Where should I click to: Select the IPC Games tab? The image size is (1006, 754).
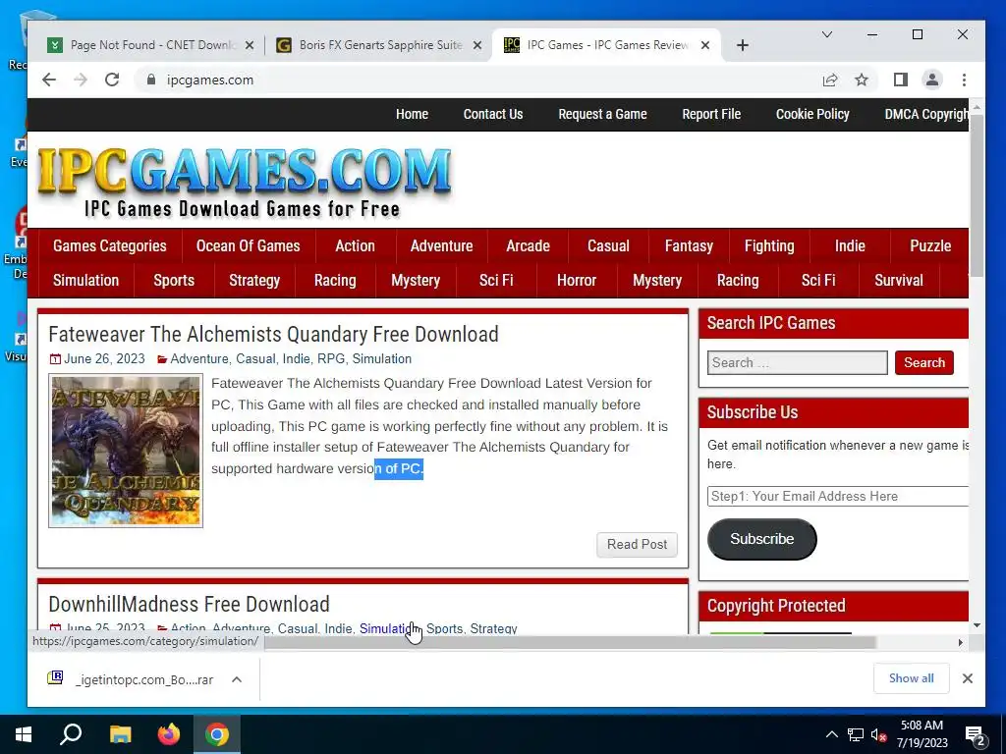coord(606,45)
